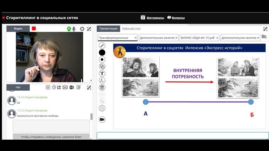Open the formula fx tool
This screenshot has width=269, height=151.
[102, 81]
